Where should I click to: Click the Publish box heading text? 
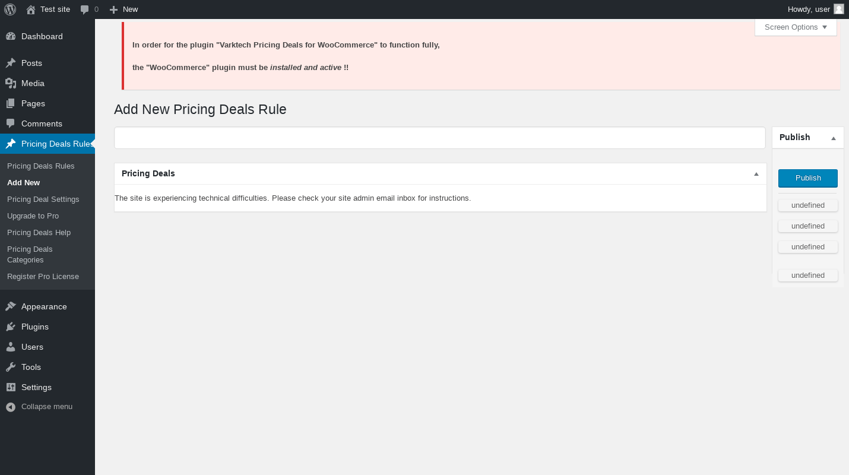[795, 137]
